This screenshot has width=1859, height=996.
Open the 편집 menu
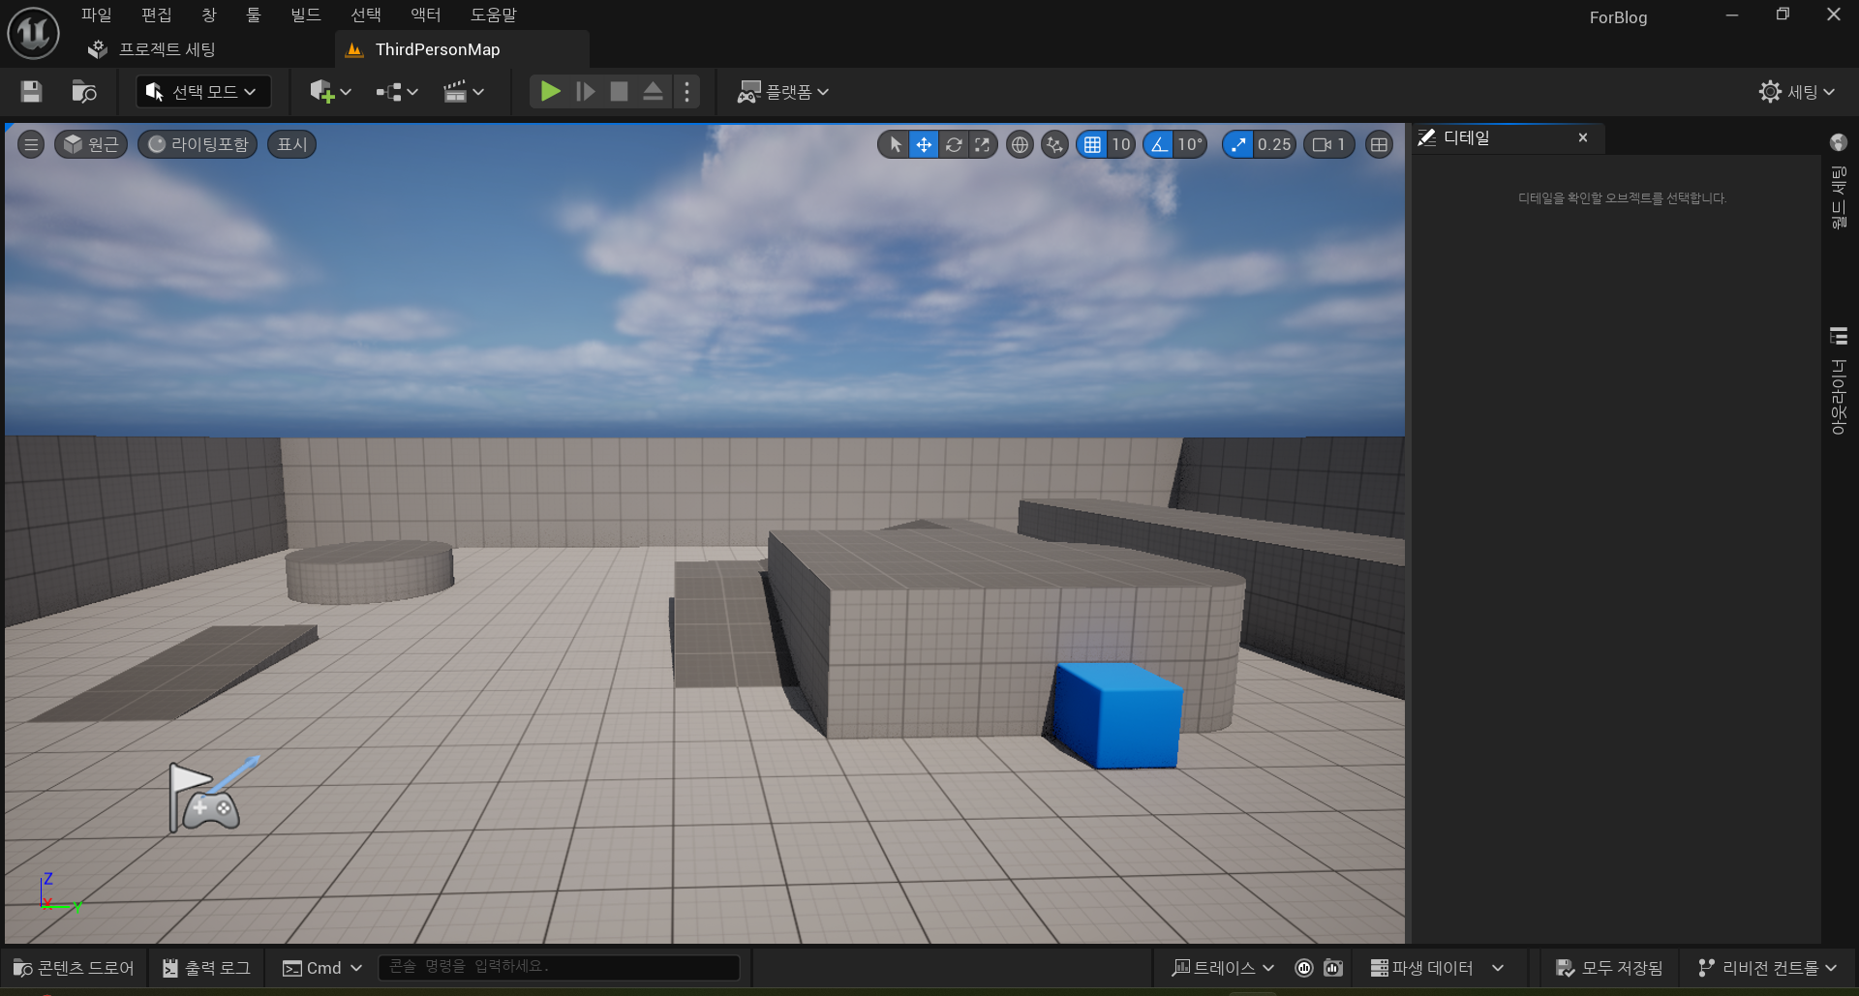(156, 15)
